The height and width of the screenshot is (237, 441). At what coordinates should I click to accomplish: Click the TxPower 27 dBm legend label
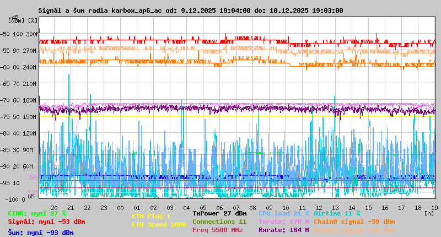coord(219,213)
